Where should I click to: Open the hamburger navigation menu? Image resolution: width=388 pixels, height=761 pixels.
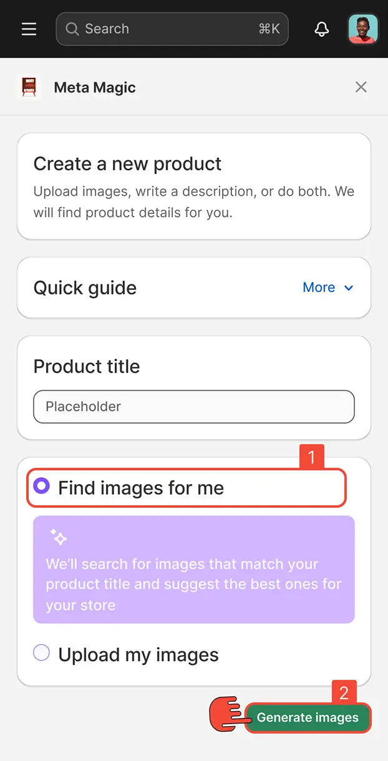(x=29, y=29)
